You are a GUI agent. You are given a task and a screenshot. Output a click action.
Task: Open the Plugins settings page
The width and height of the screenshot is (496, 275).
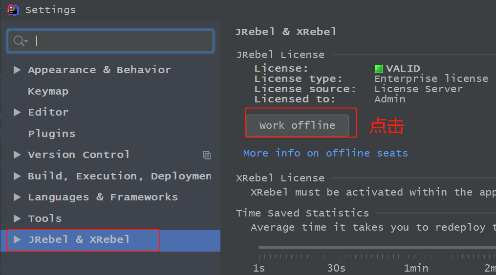click(x=51, y=134)
